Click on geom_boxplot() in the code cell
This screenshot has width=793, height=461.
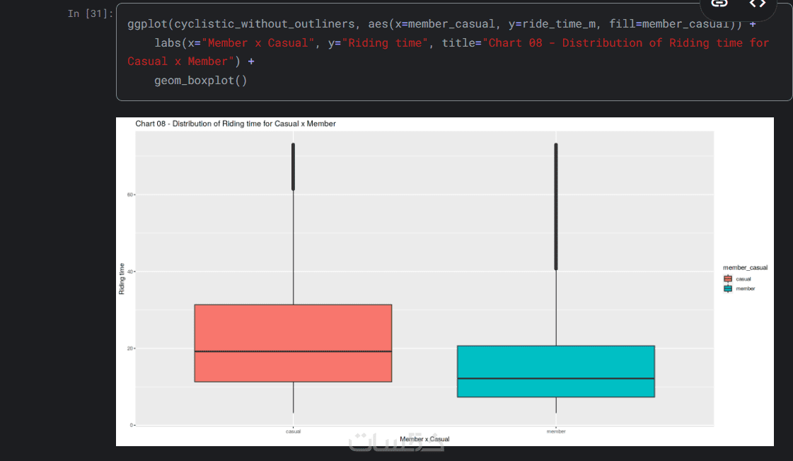[x=201, y=81]
